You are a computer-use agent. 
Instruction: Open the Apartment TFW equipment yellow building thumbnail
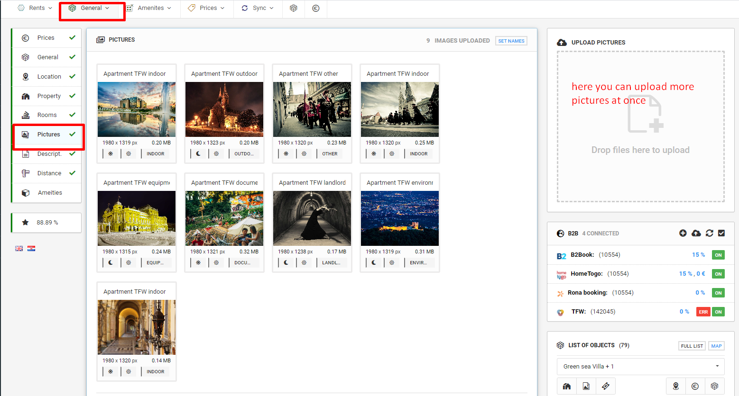[137, 218]
